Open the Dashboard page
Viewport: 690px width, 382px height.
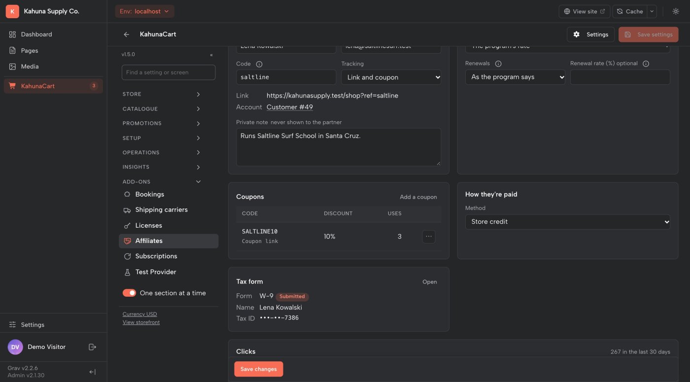[x=53, y=35]
